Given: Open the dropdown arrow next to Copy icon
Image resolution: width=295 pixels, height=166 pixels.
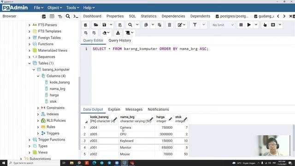Looking at the screenshot, I should coord(153,24).
